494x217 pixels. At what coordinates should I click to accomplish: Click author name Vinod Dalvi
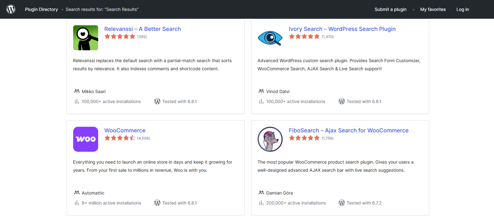278,91
